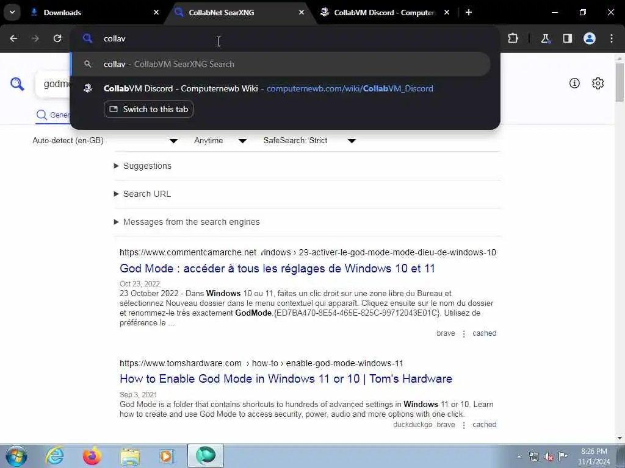The width and height of the screenshot is (625, 468).
Task: Show hidden system tray icons arrow
Action: 519,456
